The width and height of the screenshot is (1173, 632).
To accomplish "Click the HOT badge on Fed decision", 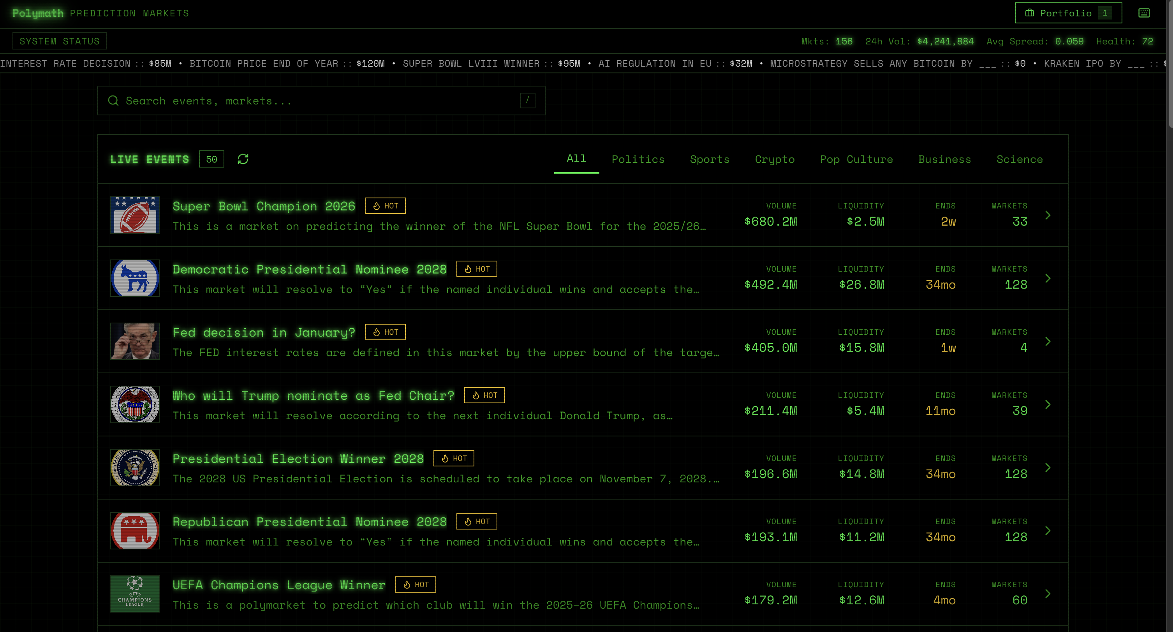I will tap(385, 332).
